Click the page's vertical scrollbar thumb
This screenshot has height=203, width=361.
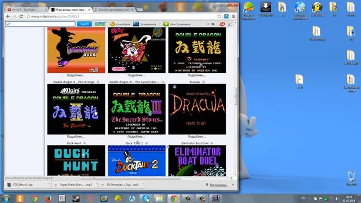click(235, 96)
